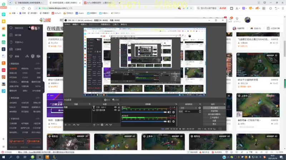This screenshot has width=286, height=160.
Task: Mute the desktop audio track
Action: pos(169,121)
